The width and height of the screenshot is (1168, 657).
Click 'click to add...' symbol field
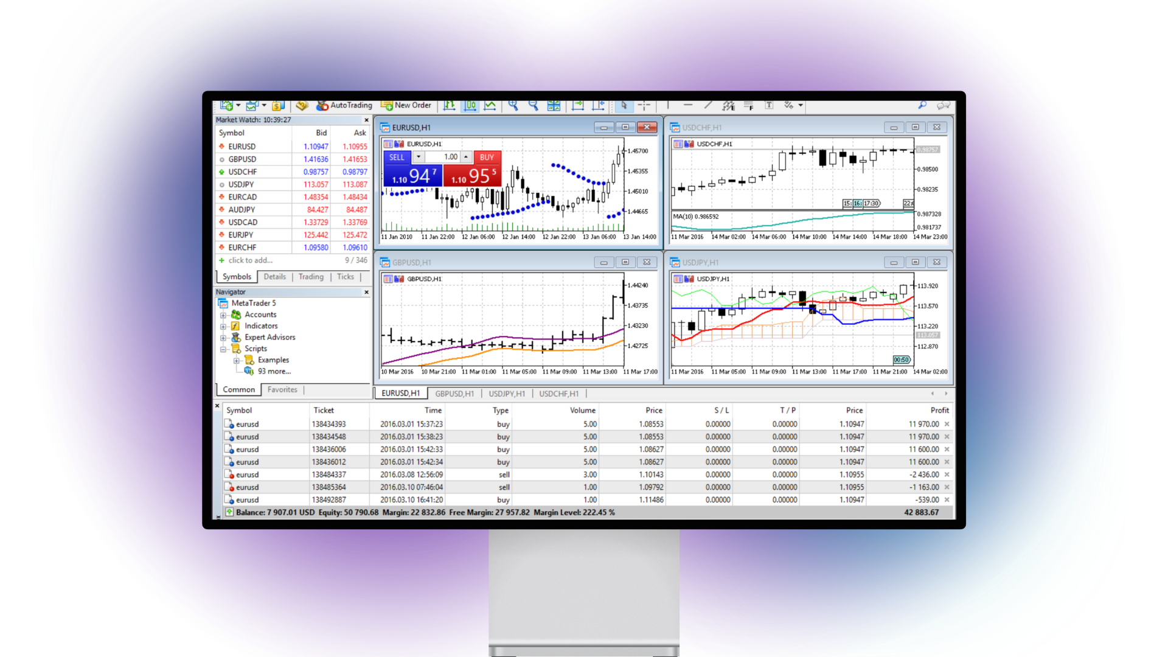251,260
